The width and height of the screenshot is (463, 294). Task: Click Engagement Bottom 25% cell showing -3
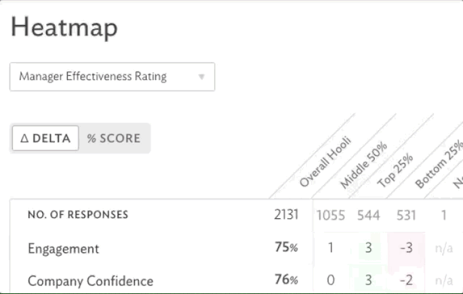405,248
